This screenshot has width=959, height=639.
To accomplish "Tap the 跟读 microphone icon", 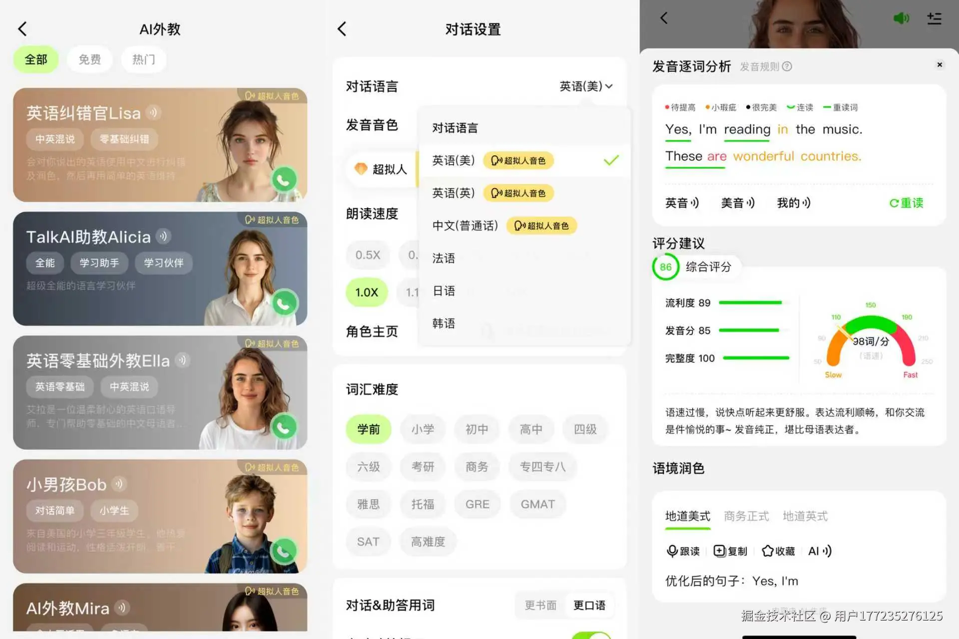I will point(672,551).
